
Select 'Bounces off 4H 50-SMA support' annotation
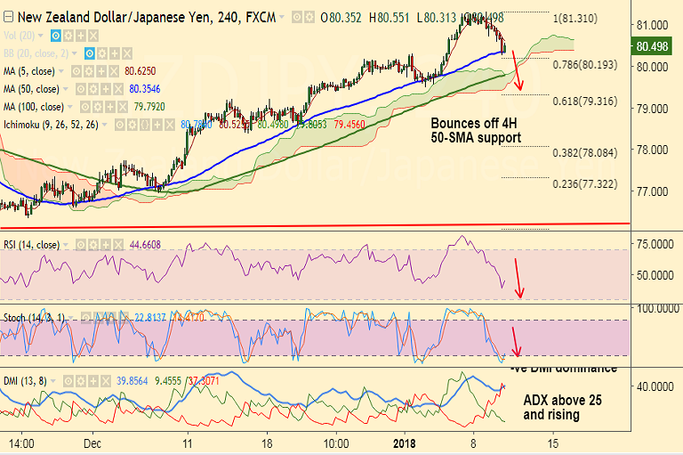click(476, 130)
